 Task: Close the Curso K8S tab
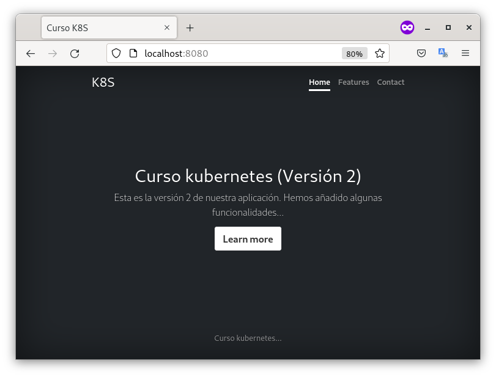tap(167, 28)
